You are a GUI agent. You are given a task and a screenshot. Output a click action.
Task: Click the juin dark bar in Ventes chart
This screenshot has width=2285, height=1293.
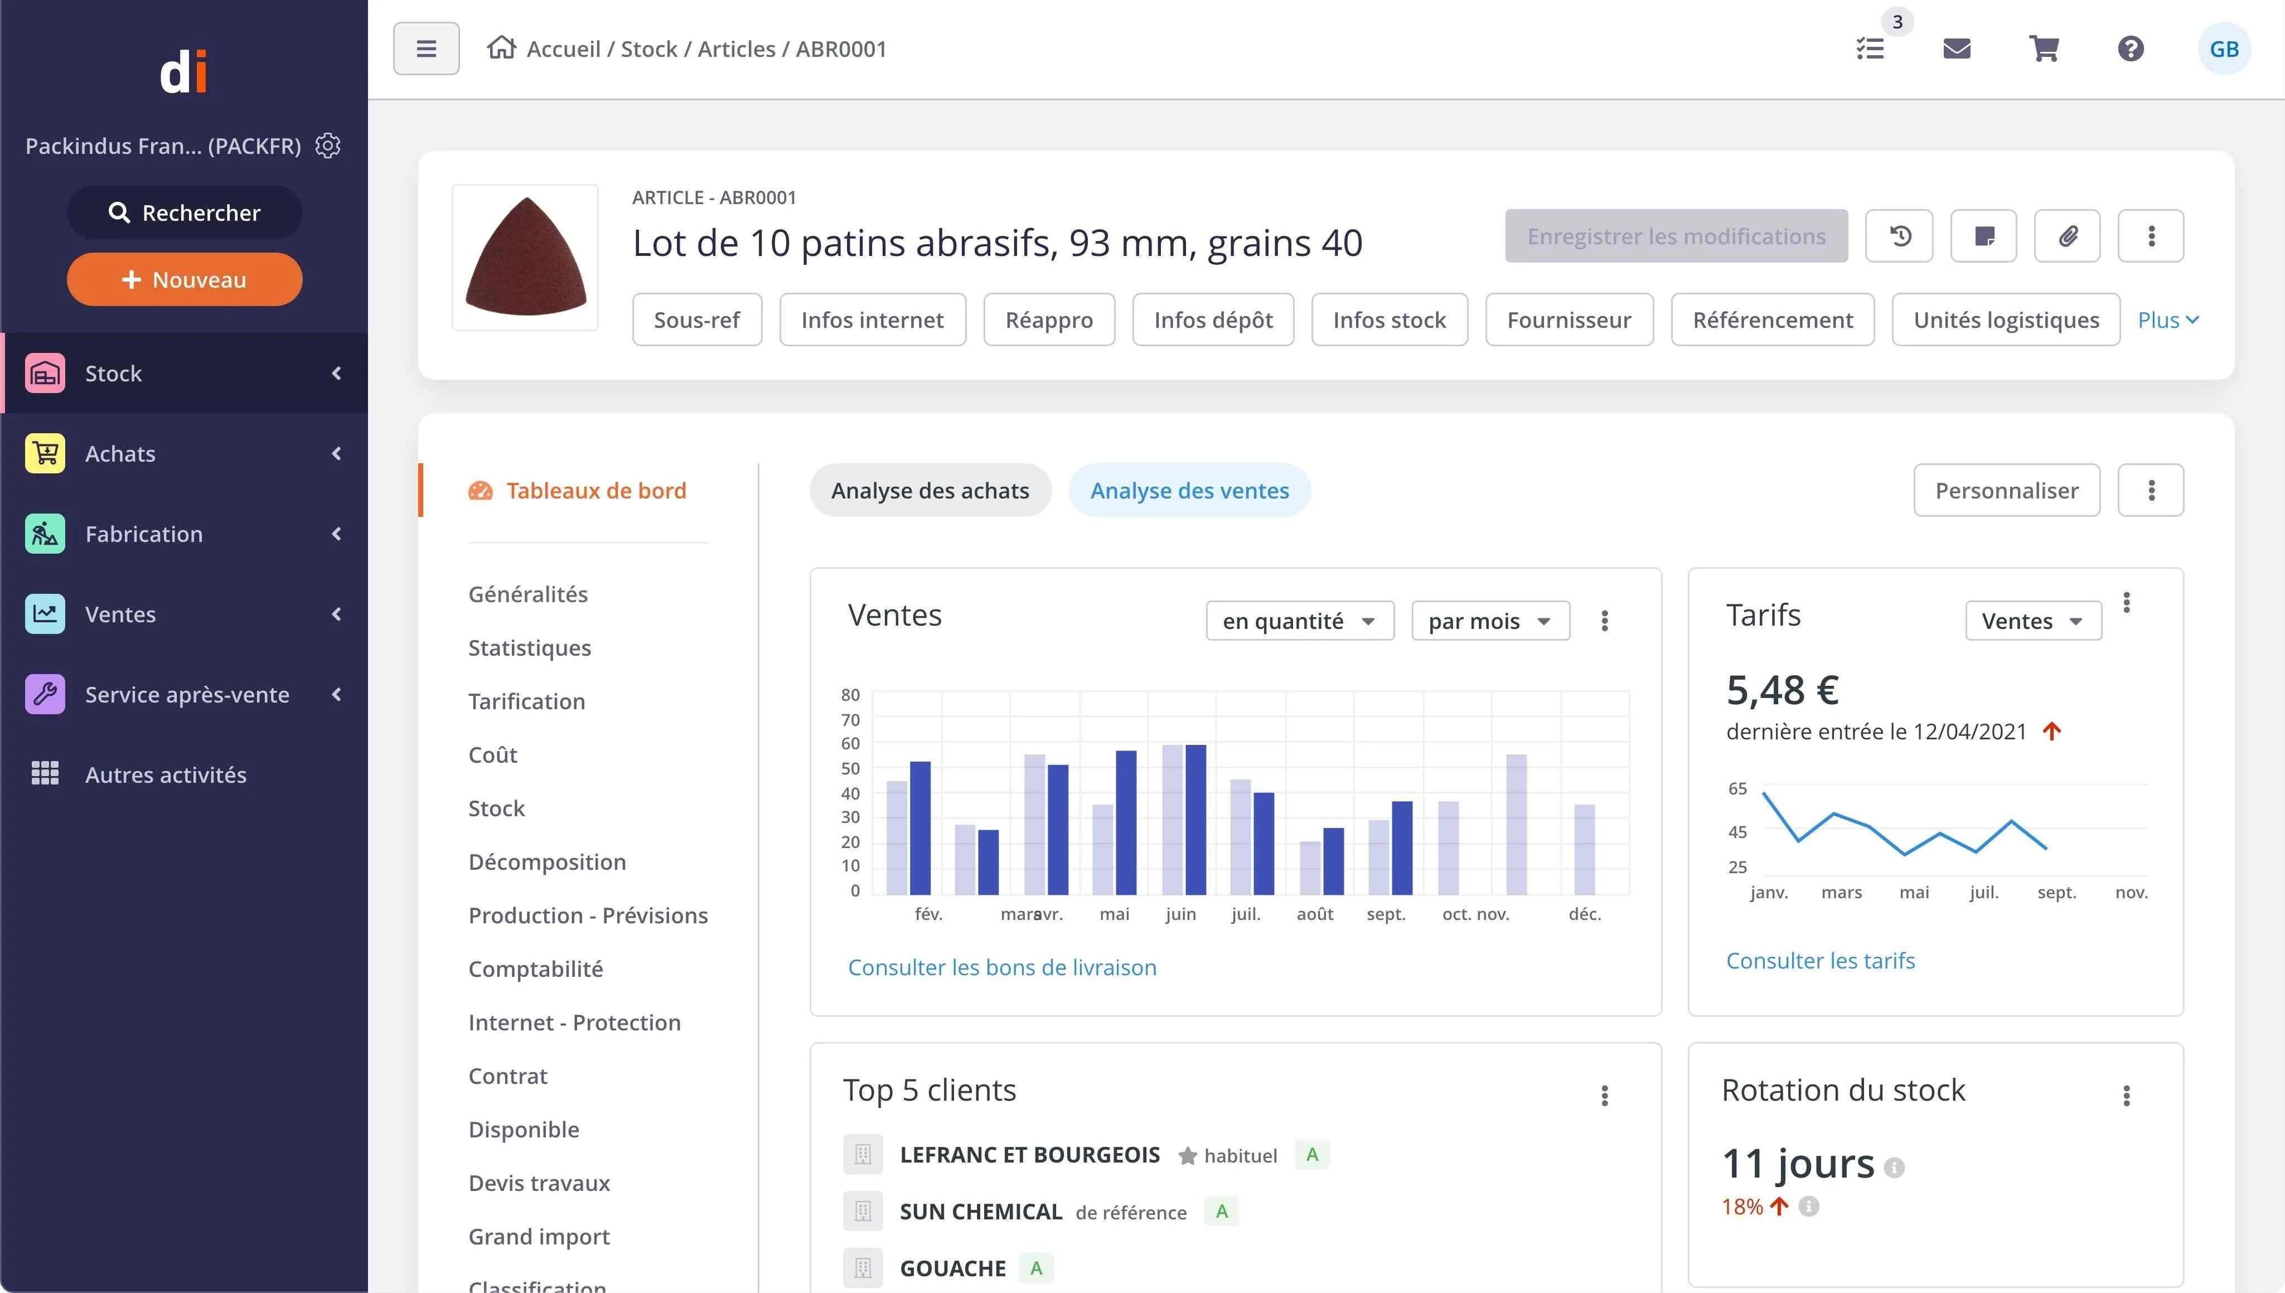pyautogui.click(x=1195, y=820)
